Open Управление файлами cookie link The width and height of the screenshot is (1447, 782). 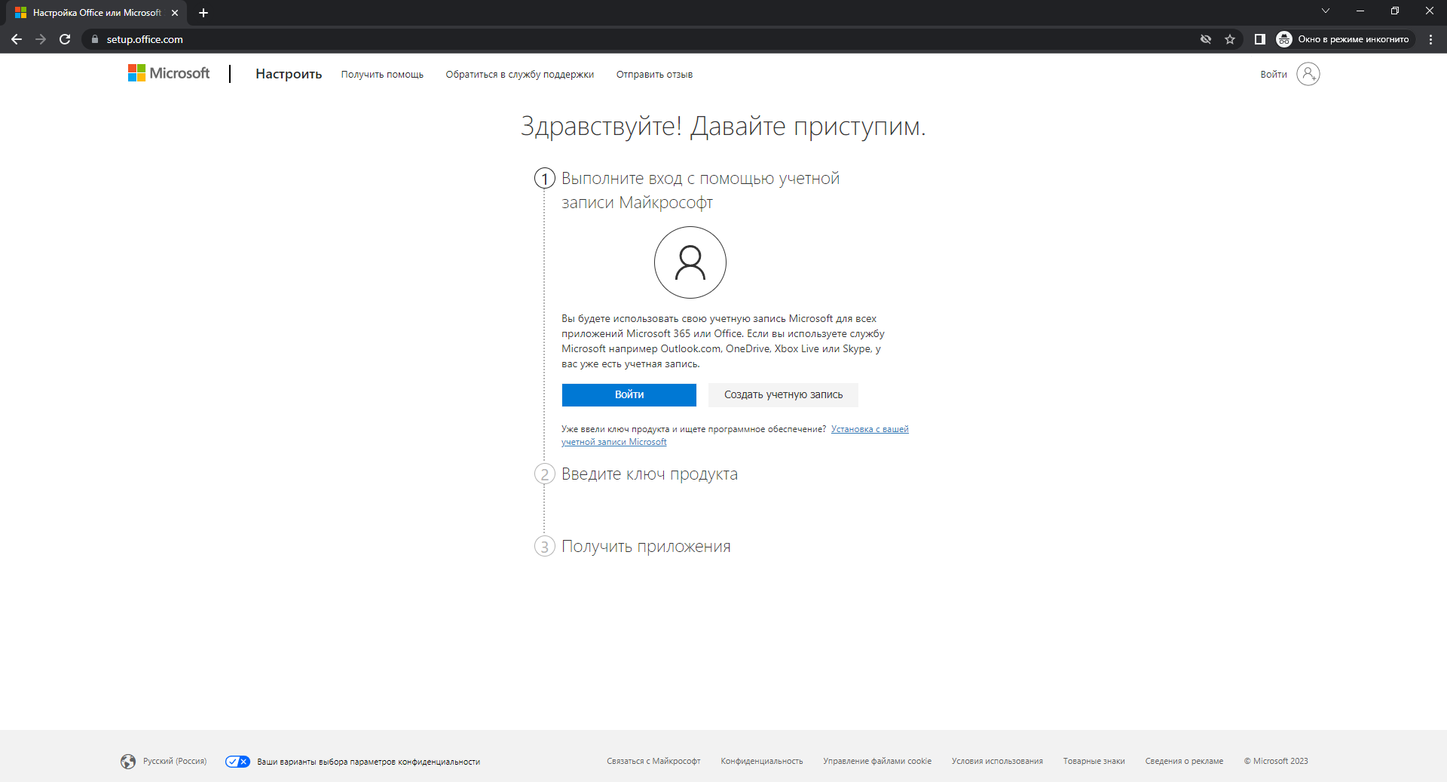(x=877, y=762)
